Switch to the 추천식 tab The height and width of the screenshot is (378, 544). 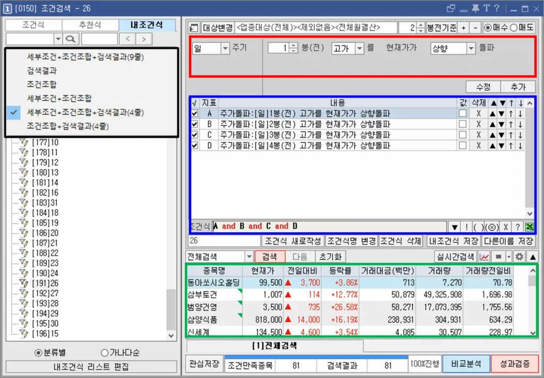90,25
